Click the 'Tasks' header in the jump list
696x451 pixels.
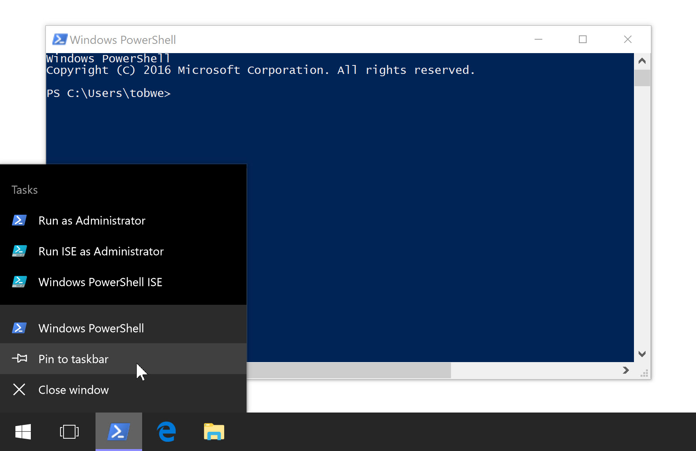click(x=25, y=190)
